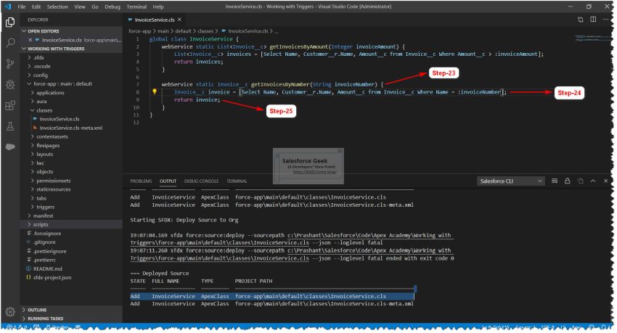Open the Manage gear icon
Image resolution: width=617 pixels, height=333 pixels.
point(10,312)
